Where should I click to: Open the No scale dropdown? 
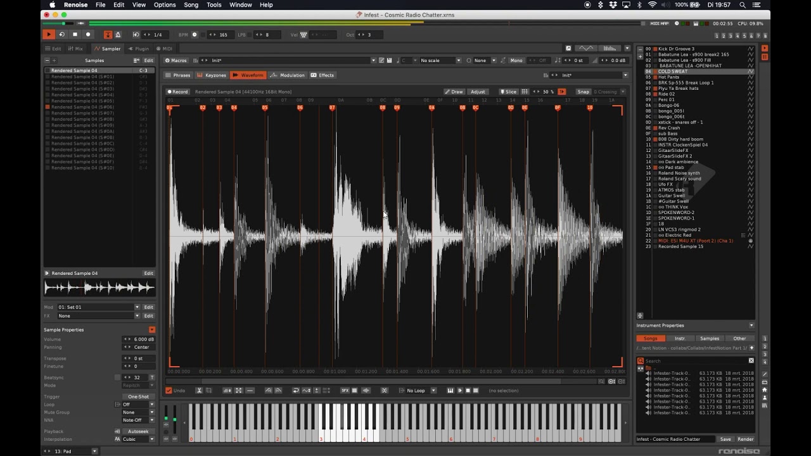pos(441,60)
